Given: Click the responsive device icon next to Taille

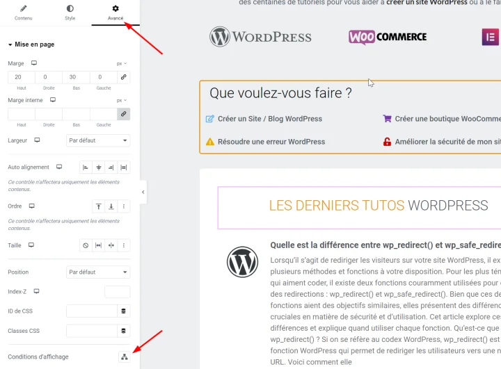Looking at the screenshot, I should [x=31, y=245].
